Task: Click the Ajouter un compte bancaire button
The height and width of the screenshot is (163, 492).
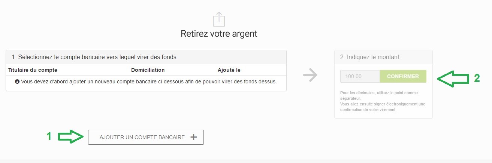Action: (x=146, y=137)
